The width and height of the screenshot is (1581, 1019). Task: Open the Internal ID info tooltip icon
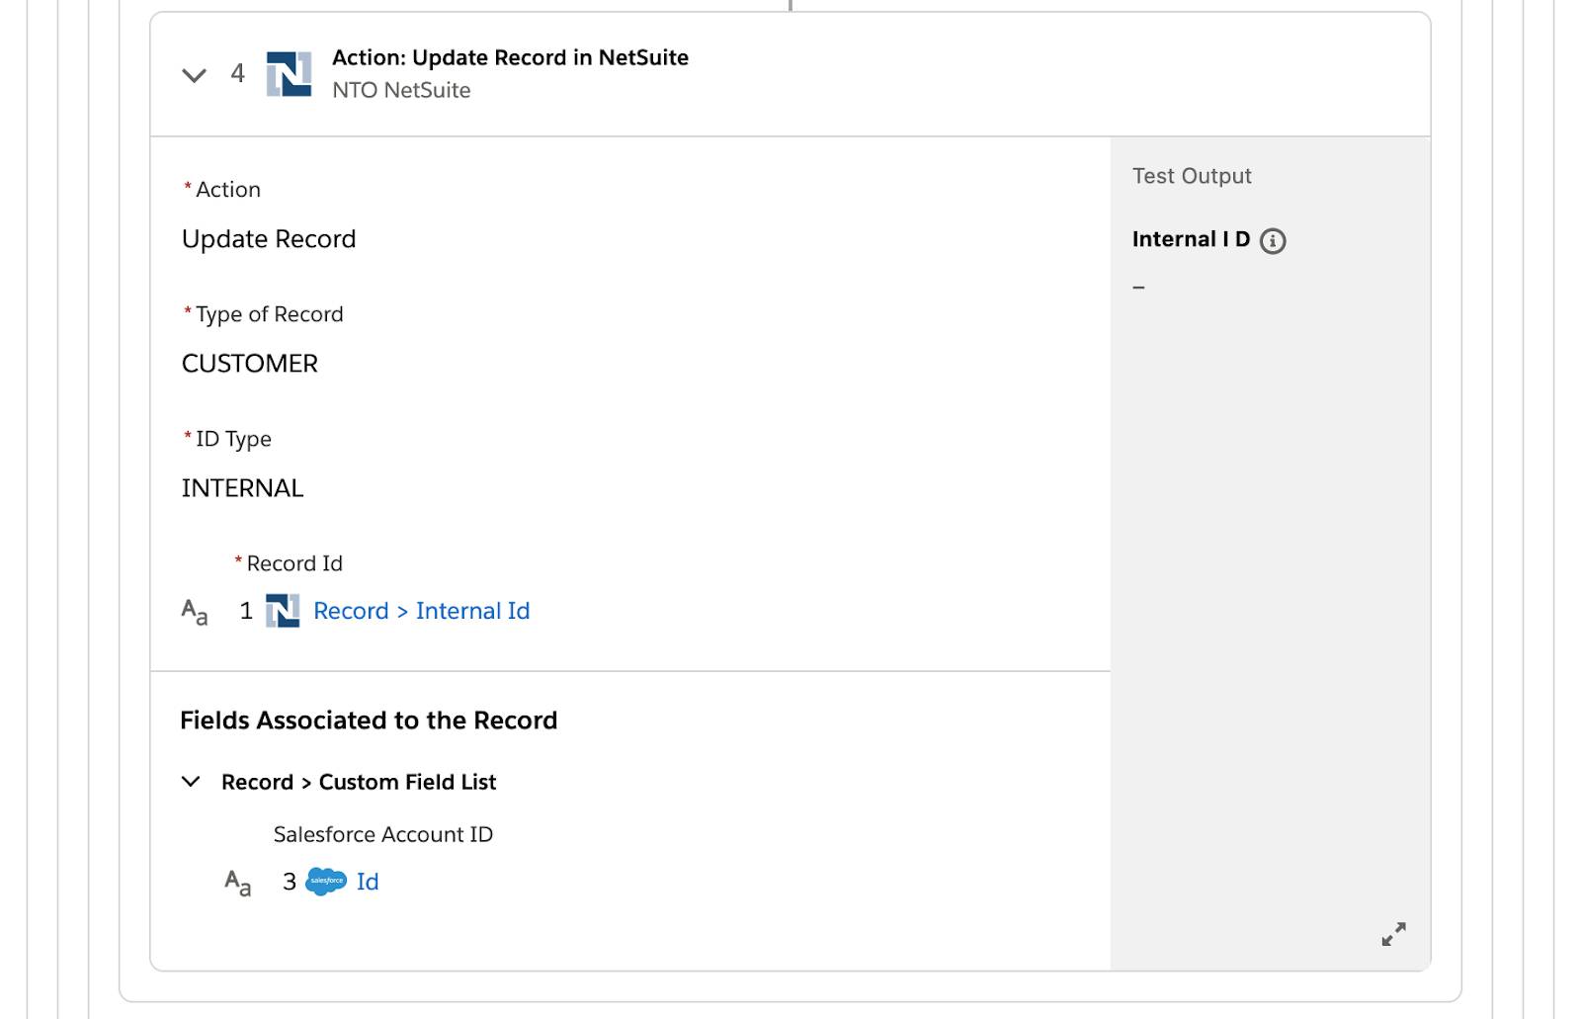click(x=1273, y=241)
